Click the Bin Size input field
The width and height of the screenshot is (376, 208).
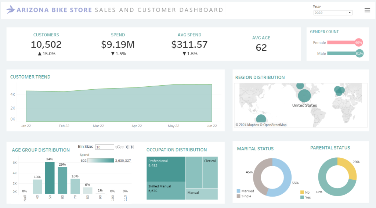tap(105, 147)
